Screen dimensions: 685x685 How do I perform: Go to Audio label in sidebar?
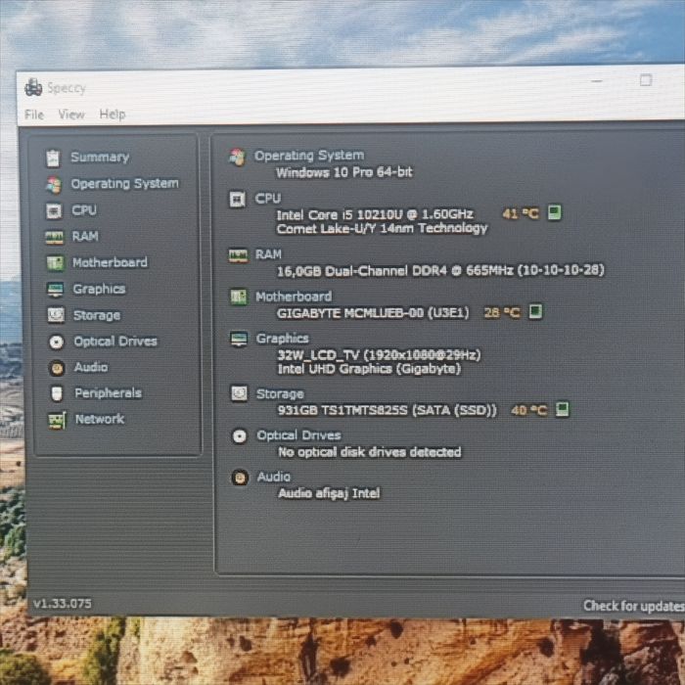point(91,367)
